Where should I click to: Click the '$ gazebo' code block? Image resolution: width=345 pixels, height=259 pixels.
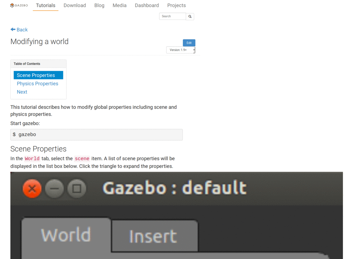pyautogui.click(x=96, y=135)
